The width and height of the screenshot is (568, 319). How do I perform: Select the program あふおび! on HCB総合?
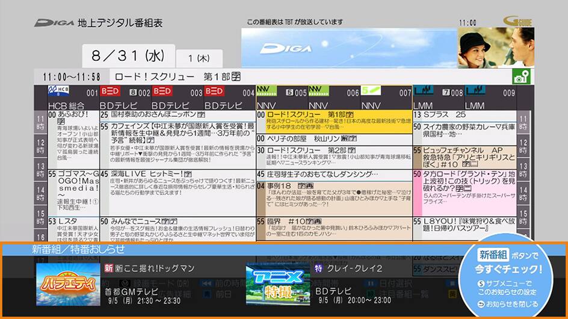pyautogui.click(x=73, y=140)
